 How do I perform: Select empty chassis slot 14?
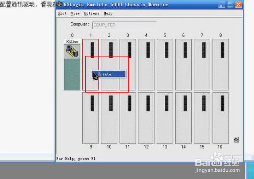(x=184, y=118)
